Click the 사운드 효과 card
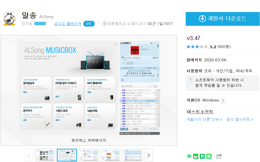The height and width of the screenshot is (162, 260). [x=68, y=116]
